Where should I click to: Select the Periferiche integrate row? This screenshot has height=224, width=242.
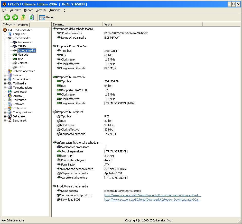(x=74, y=160)
